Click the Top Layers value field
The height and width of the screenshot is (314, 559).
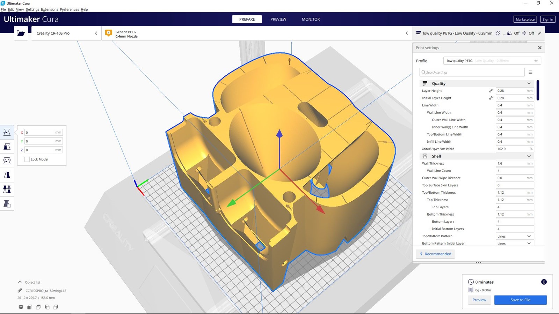coord(515,207)
